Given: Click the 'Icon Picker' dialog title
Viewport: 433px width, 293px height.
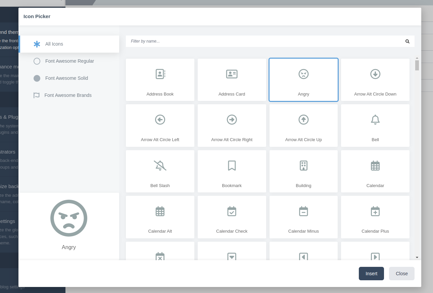Looking at the screenshot, I should pyautogui.click(x=37, y=16).
